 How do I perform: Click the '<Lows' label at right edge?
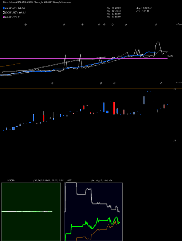[179, 83]
